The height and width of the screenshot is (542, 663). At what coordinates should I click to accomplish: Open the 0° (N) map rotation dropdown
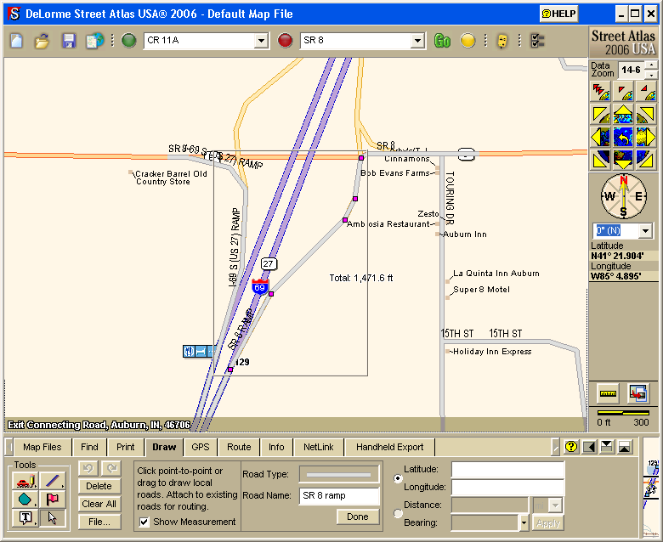(645, 231)
